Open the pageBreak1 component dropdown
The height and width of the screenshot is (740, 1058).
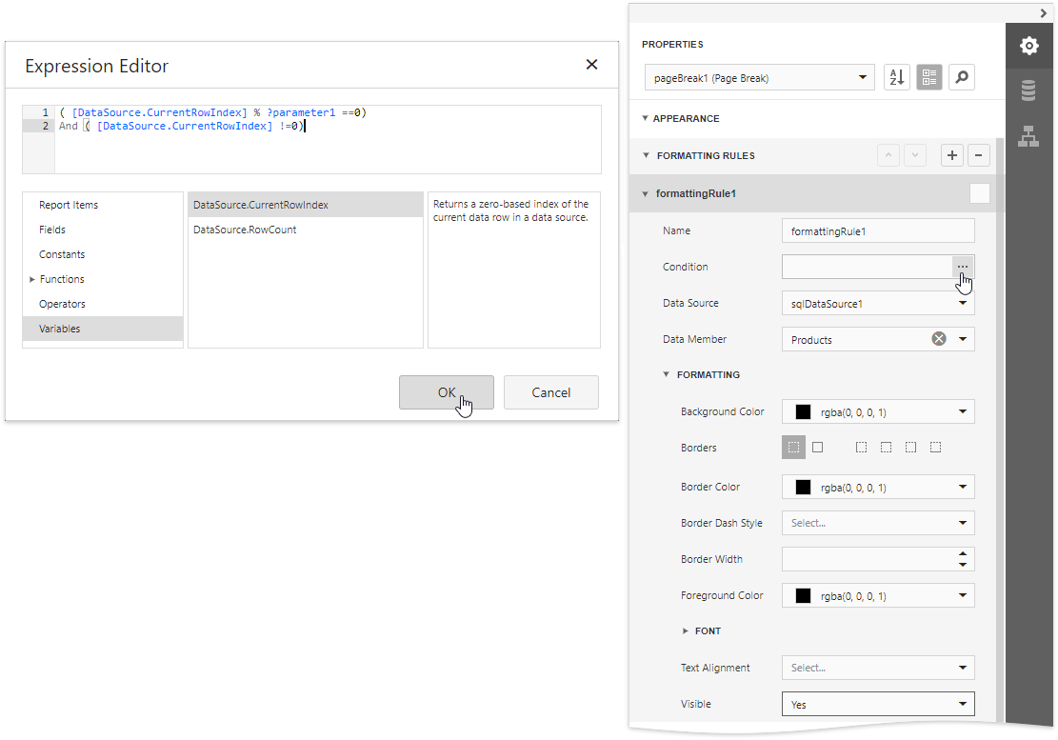[x=863, y=78]
